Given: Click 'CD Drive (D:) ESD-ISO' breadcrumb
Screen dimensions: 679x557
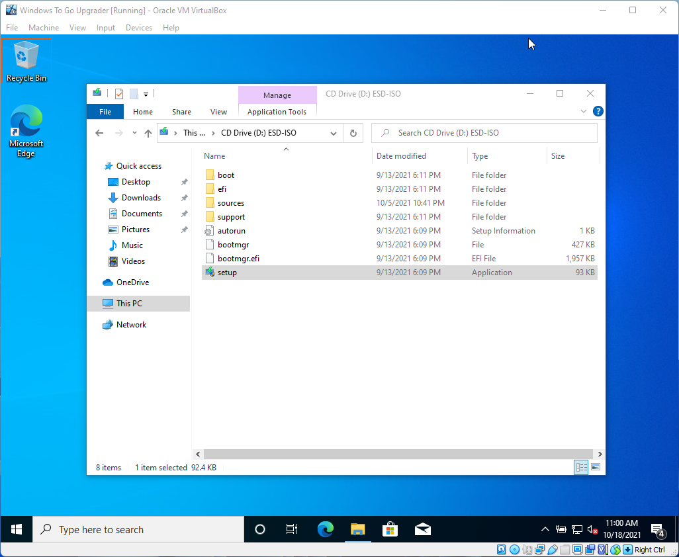Looking at the screenshot, I should 259,133.
